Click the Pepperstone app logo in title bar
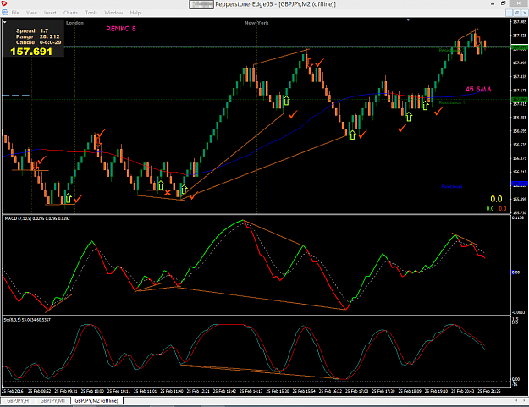 click(4, 3)
